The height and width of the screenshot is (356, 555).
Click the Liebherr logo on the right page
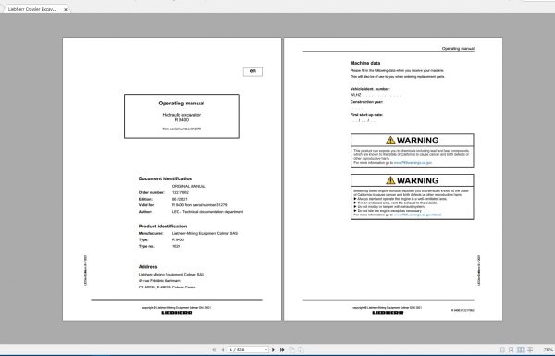click(388, 313)
